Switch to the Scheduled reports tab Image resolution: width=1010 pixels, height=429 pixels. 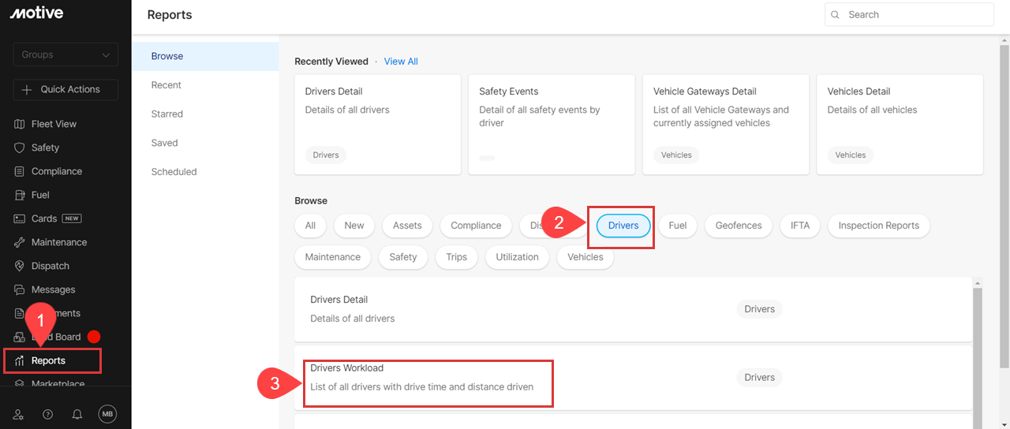point(174,172)
